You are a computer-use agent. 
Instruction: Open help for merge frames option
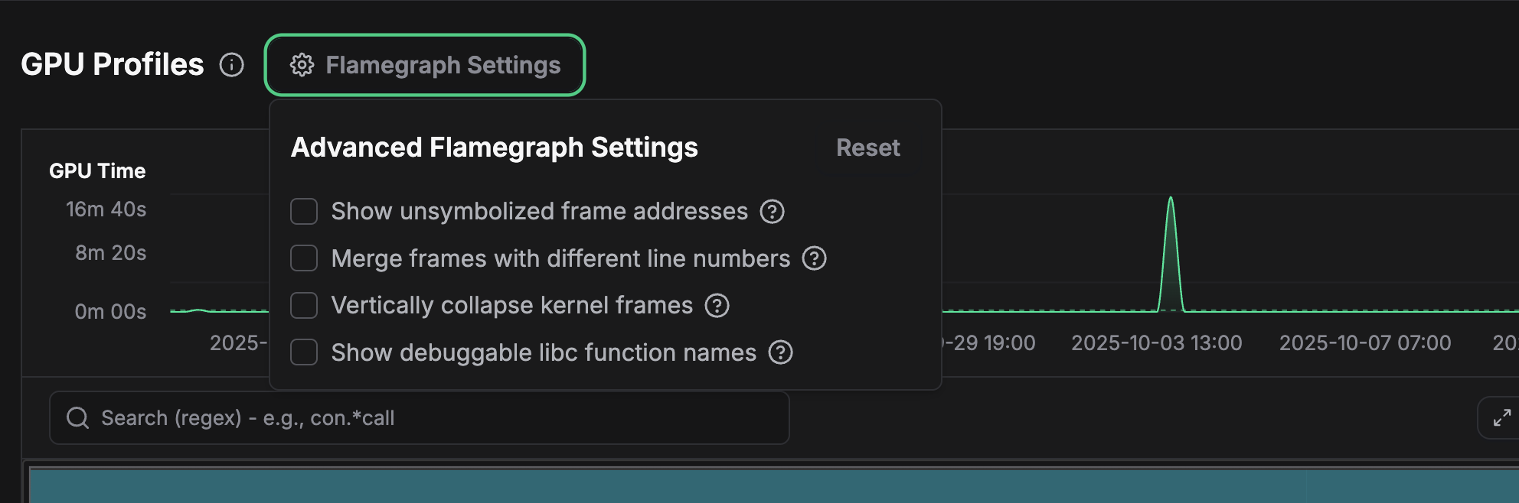pyautogui.click(x=814, y=259)
